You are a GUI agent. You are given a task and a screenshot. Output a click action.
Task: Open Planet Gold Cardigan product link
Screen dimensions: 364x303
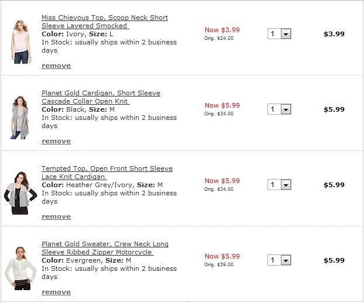pos(101,93)
